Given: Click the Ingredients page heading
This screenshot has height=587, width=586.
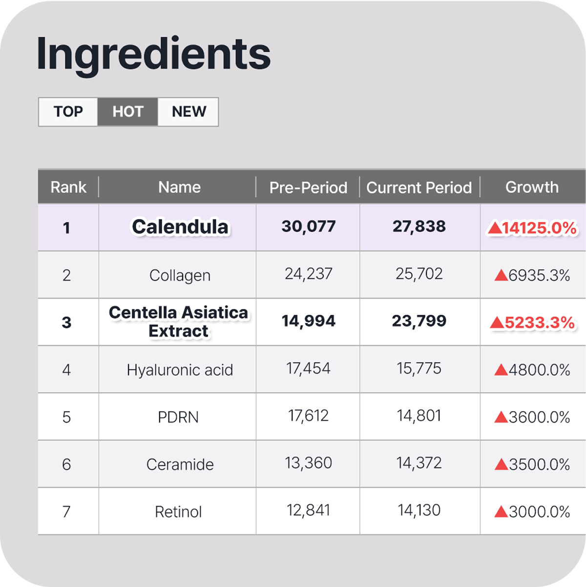Looking at the screenshot, I should 153,54.
